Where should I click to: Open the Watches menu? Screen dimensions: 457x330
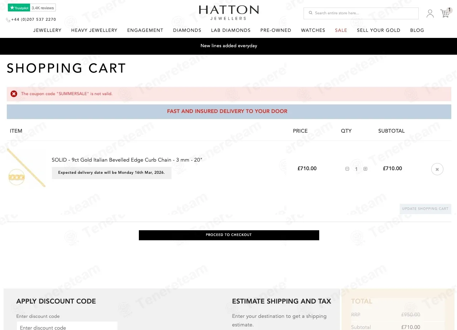tap(313, 30)
